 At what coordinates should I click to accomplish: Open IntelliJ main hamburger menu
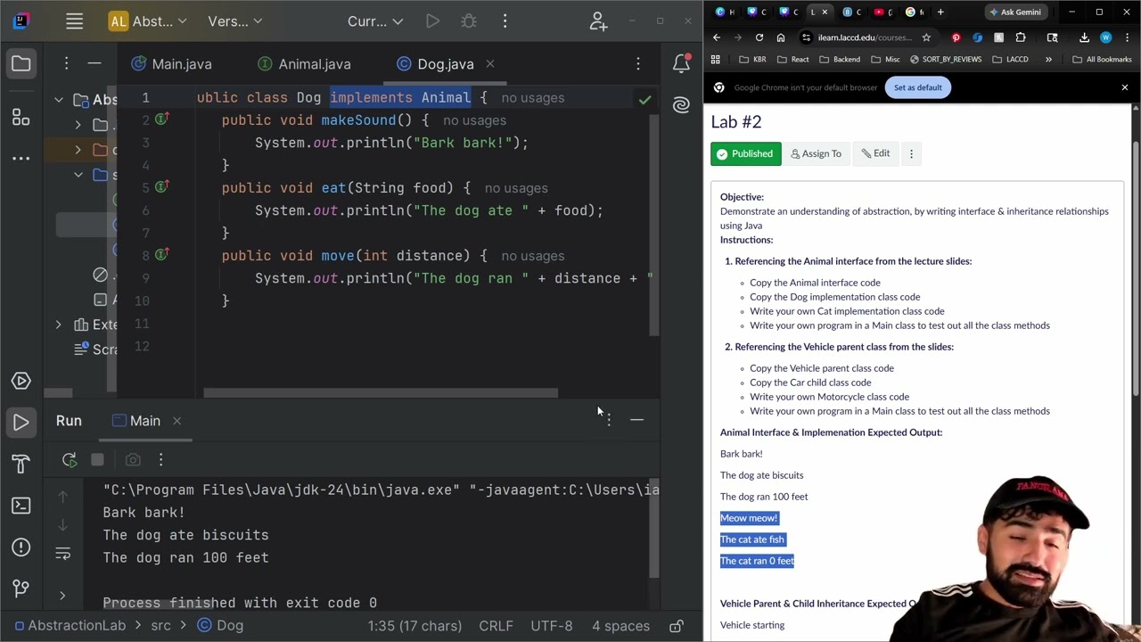coord(74,21)
